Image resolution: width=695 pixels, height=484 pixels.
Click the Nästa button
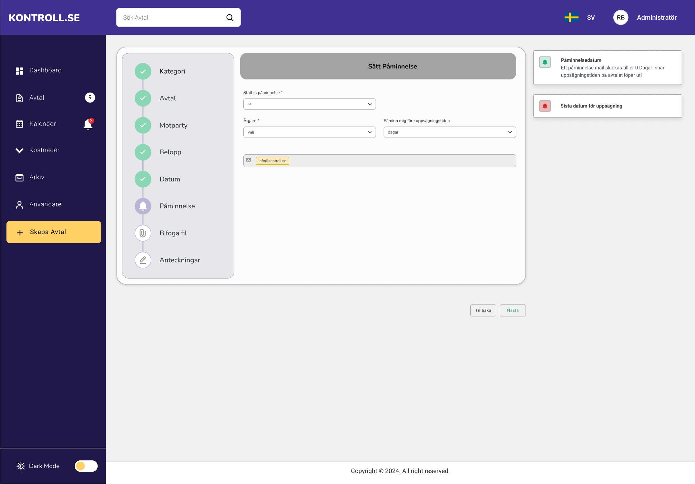[513, 310]
